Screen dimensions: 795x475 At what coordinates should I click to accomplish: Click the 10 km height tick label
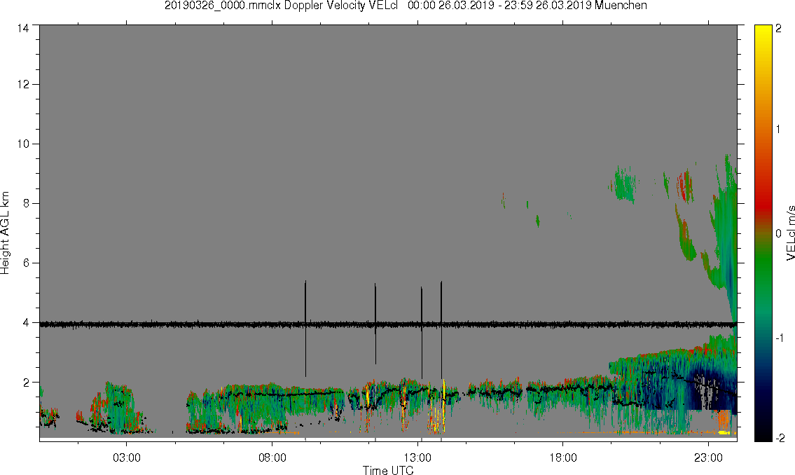pos(23,144)
